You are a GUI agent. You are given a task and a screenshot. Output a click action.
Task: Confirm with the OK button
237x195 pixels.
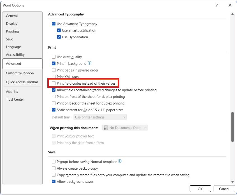(200, 189)
